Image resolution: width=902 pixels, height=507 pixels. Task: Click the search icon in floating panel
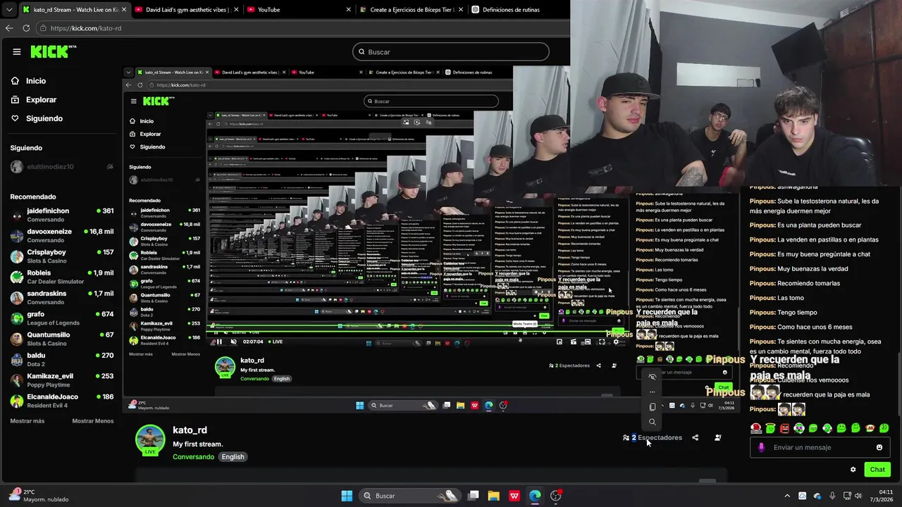(652, 422)
